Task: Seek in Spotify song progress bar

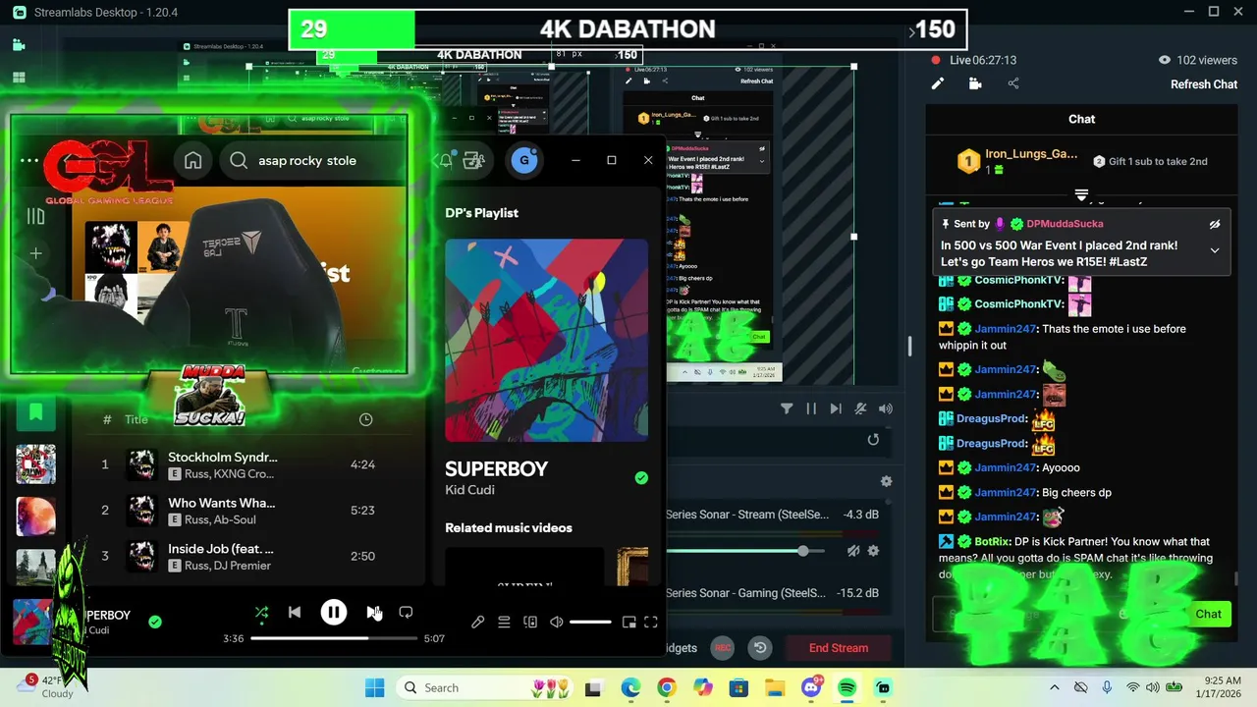Action: pyautogui.click(x=334, y=638)
